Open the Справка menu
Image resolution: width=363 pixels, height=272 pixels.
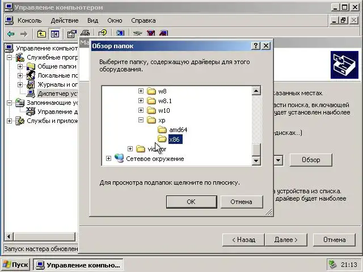tap(143, 20)
